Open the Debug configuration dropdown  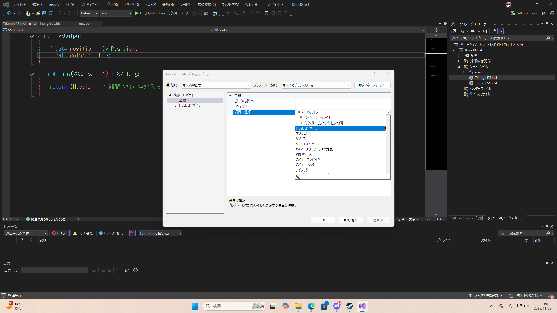point(89,13)
